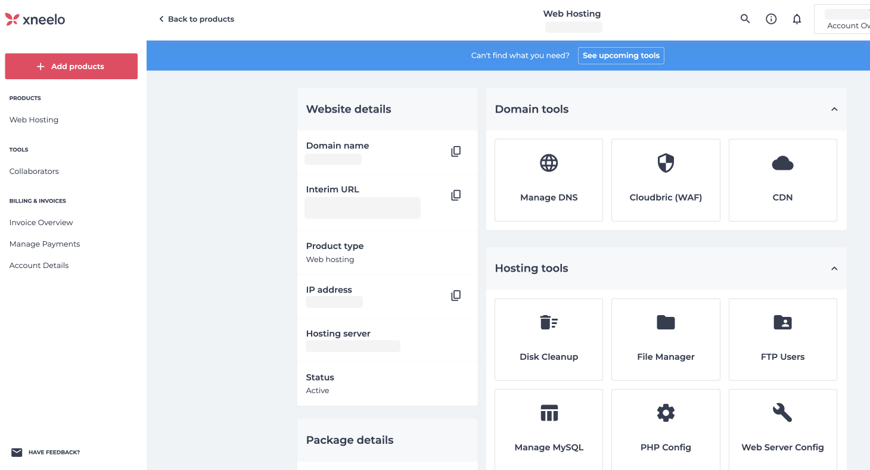
Task: Open the Cloudbric (WAF) tool
Action: (x=666, y=180)
